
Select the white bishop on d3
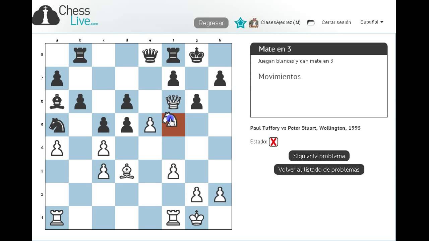pos(127,171)
